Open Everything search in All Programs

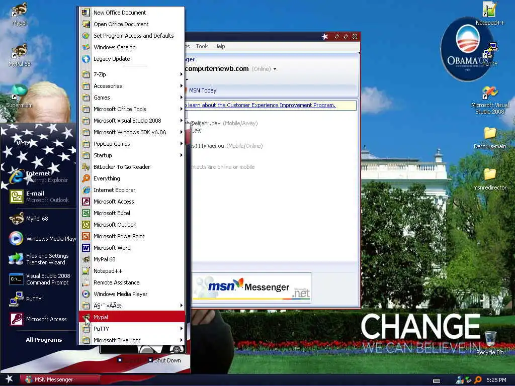(132, 178)
